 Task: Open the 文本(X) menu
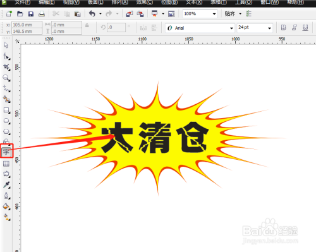(194, 3)
